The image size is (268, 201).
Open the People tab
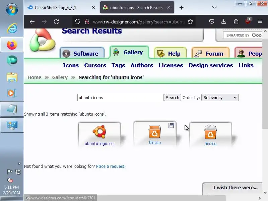coord(249,53)
